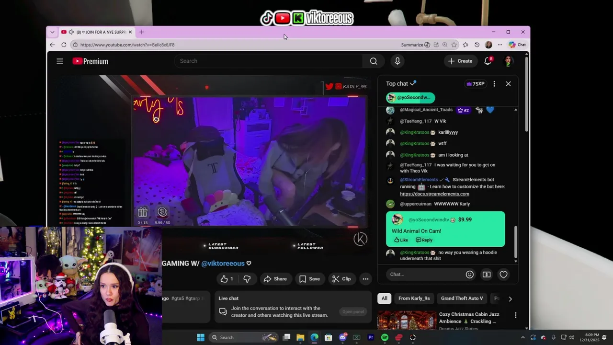Open Microsoft Store from the taskbar

329,337
